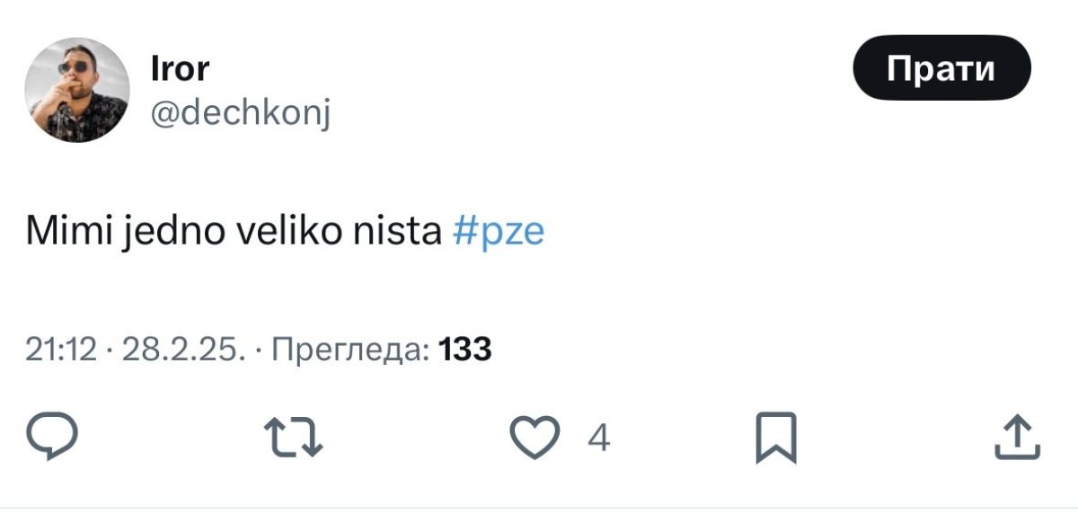Click the date 28.2.25.
Viewport: 1078px width, 523px height.
(x=182, y=349)
